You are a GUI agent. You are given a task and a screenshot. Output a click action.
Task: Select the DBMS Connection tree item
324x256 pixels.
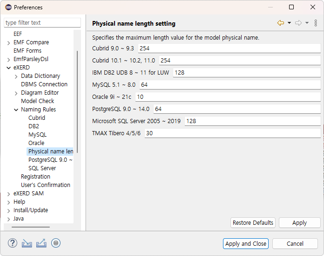tap(44, 84)
